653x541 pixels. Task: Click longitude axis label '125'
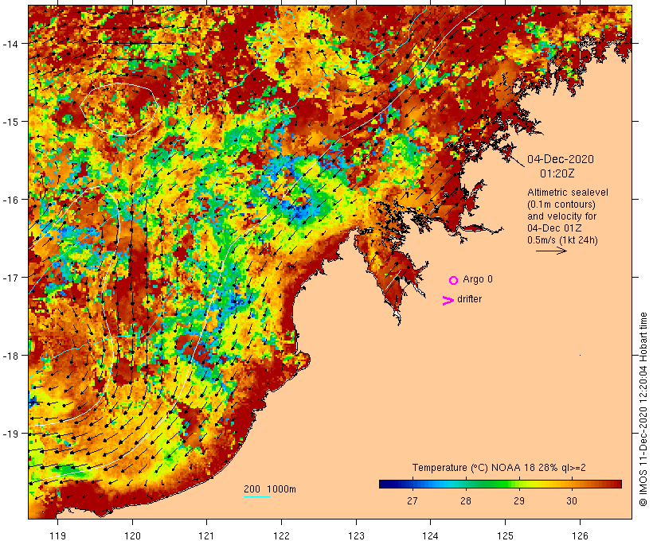point(505,535)
